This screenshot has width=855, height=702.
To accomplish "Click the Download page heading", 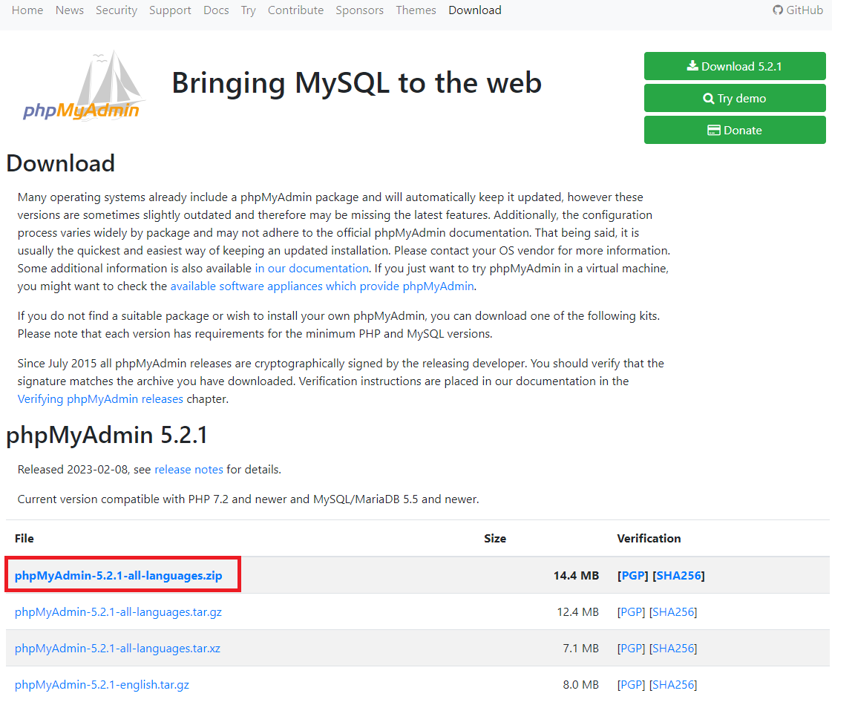I will point(61,163).
